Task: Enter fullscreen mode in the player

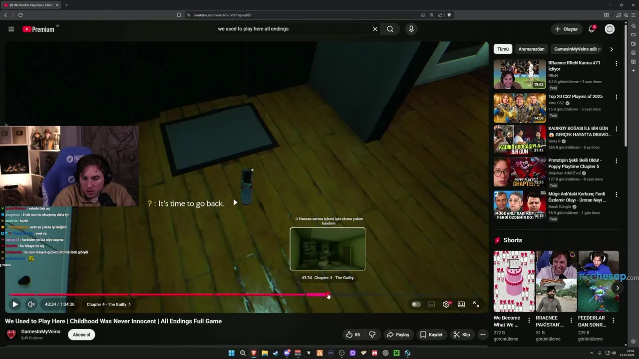Action: pos(476,304)
